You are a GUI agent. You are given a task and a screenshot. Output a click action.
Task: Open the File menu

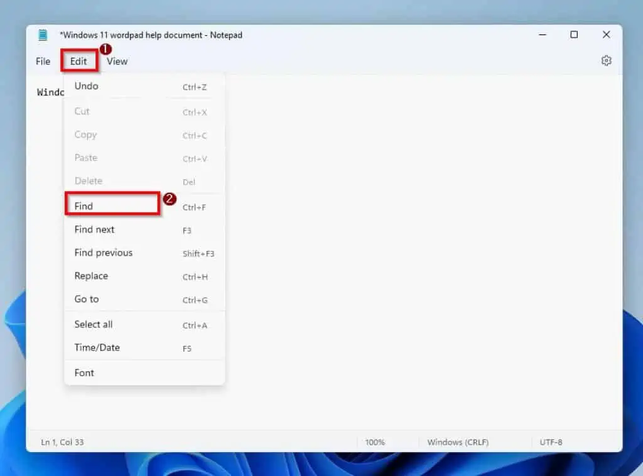[43, 62]
